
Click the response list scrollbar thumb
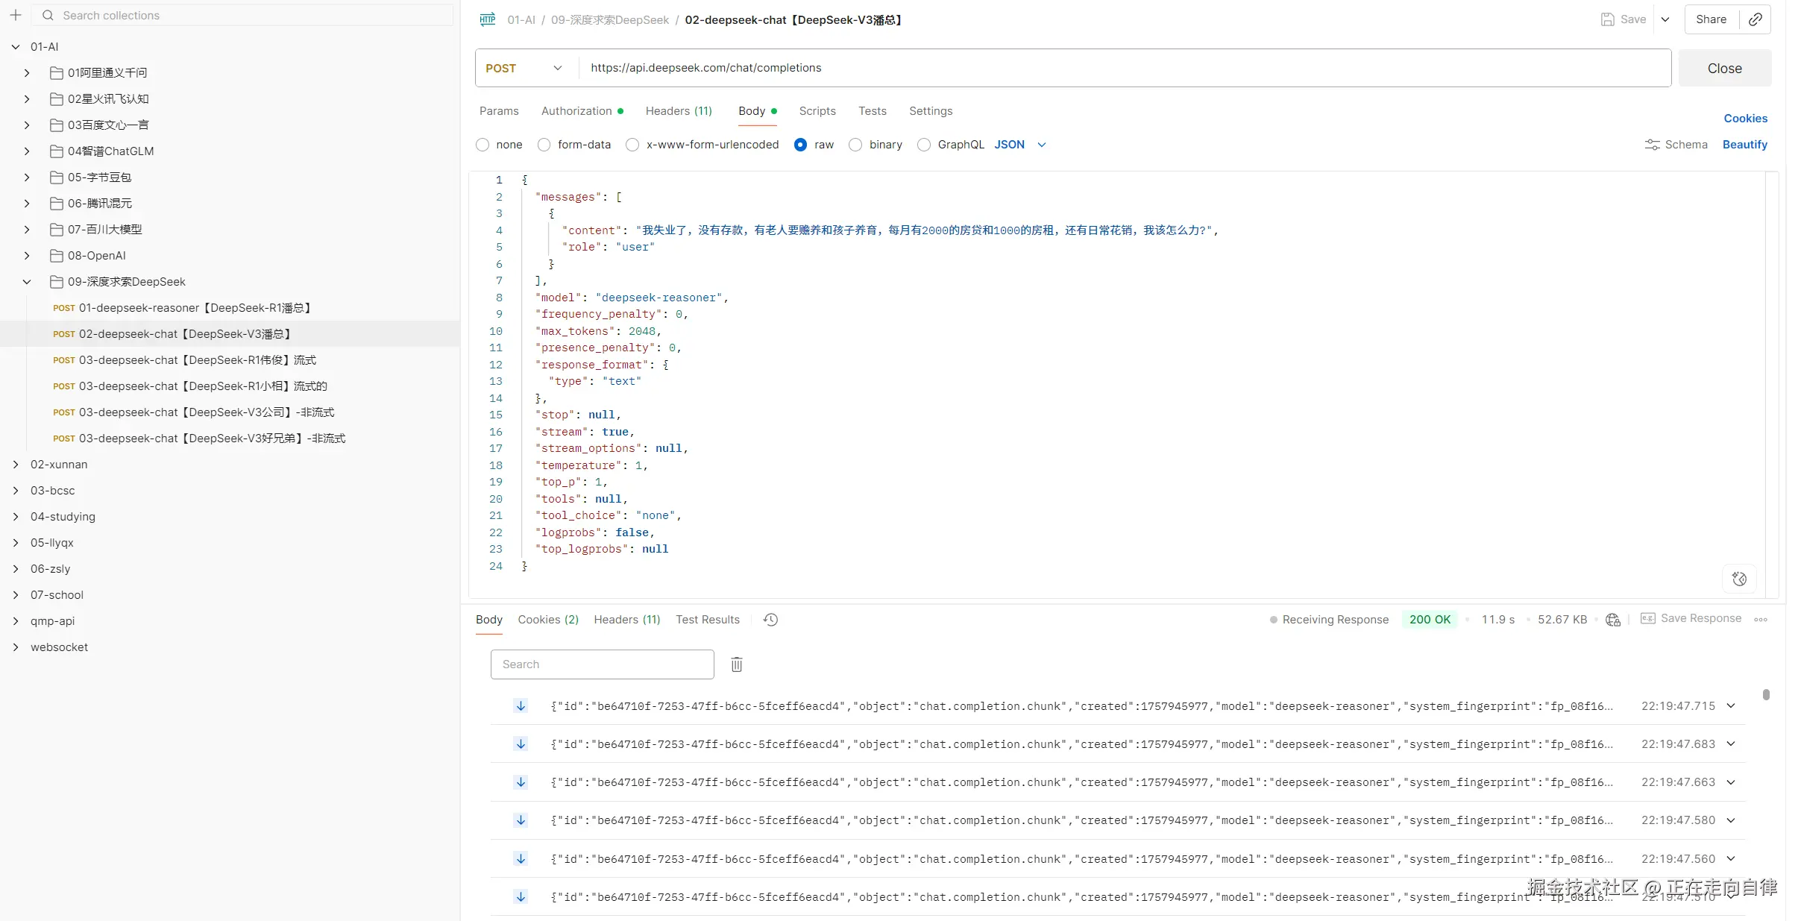[x=1766, y=695]
